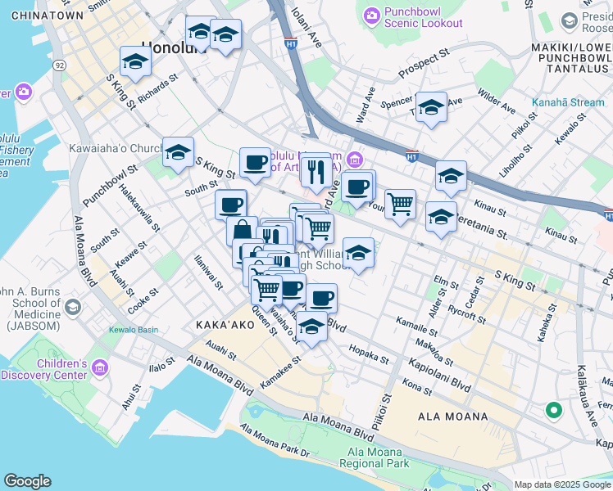Open the cafe marker above Kapiolani Blvd
This screenshot has height=491, width=613.
(321, 299)
